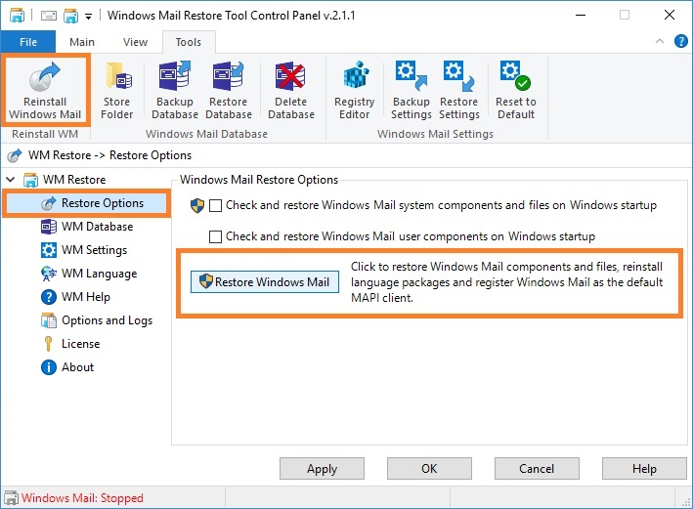Switch to the Main tab

coord(82,42)
